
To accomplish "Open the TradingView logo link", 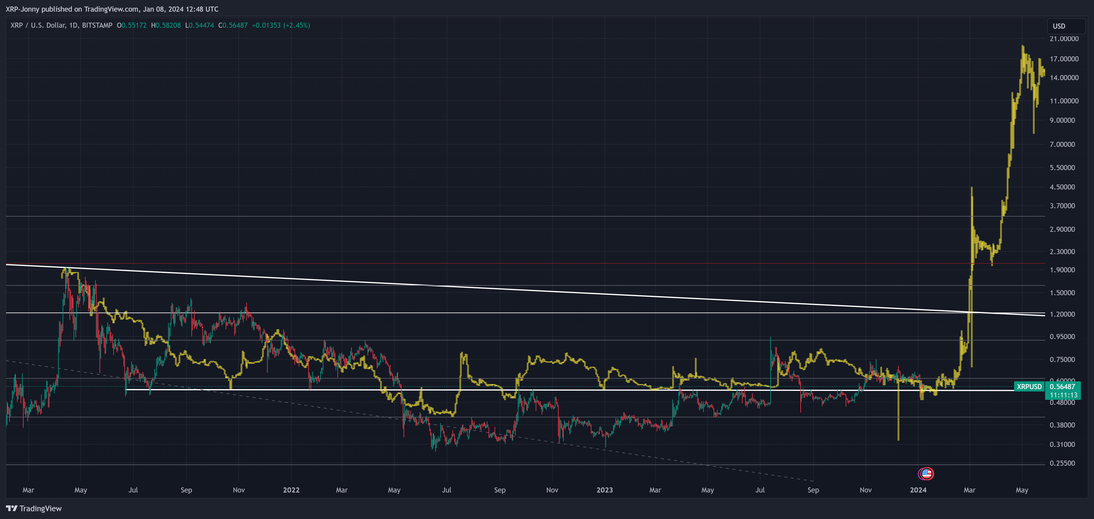I will point(34,508).
